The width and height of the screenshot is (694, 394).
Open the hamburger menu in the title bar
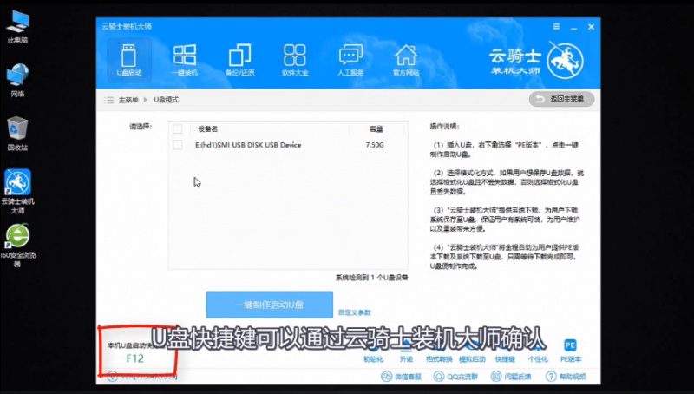tap(556, 27)
